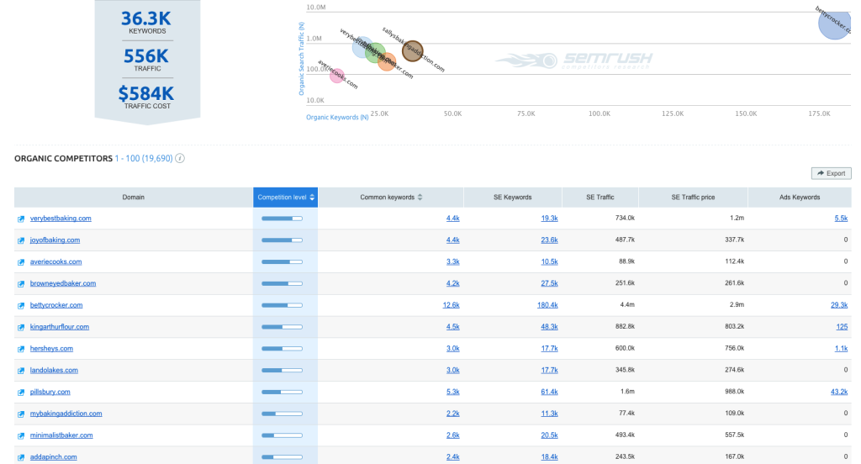This screenshot has height=464, width=861.
Task: Open 29.3k ads keywords for bettycrocker.com
Action: [839, 305]
